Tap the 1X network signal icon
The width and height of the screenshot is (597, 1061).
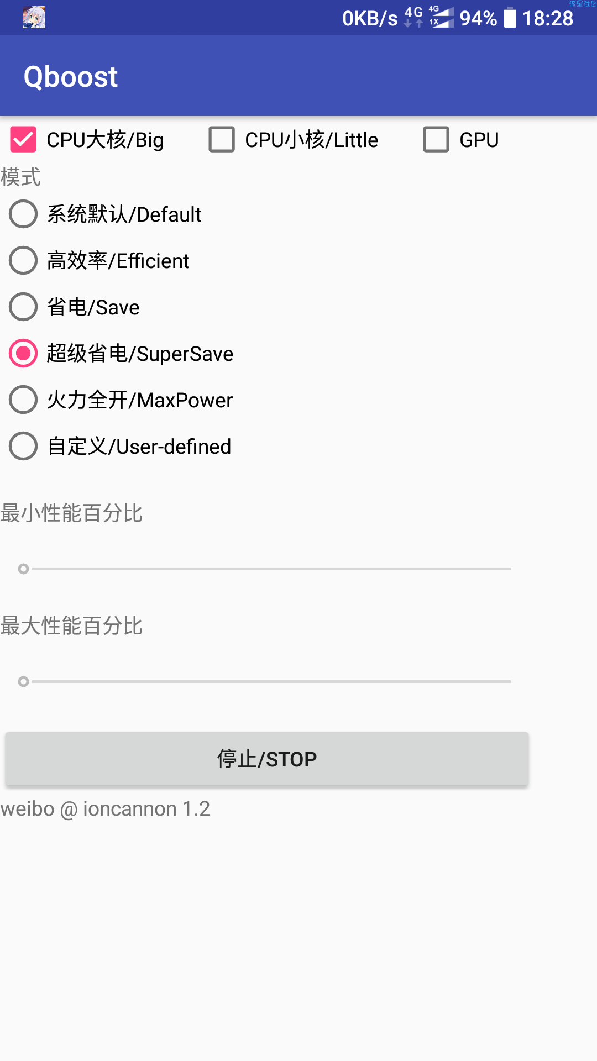(x=441, y=17)
